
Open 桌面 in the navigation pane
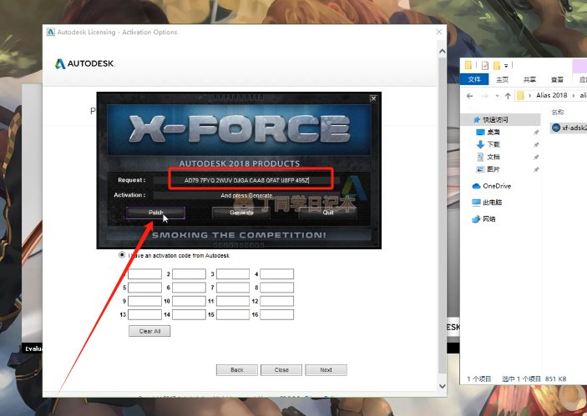(x=493, y=132)
